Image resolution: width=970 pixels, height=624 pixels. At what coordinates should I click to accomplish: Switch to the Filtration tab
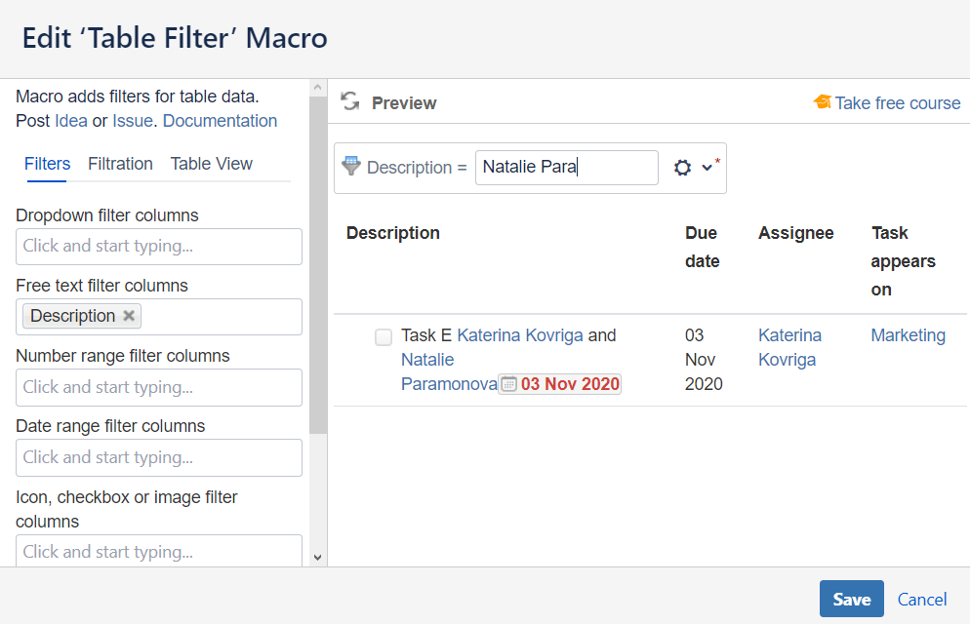pos(120,164)
